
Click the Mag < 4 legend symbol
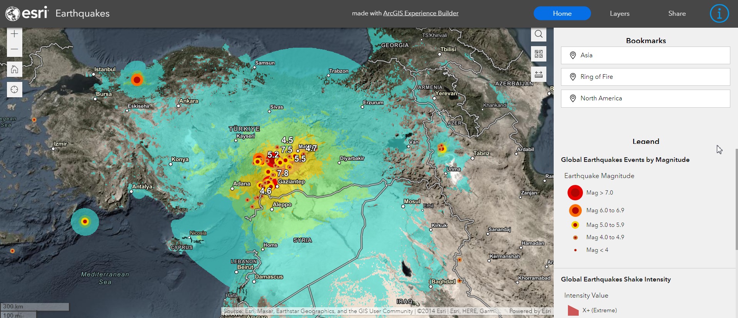(x=575, y=250)
